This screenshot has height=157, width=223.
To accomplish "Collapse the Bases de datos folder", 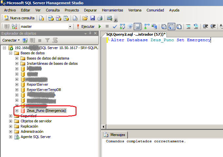I will point(10,53).
